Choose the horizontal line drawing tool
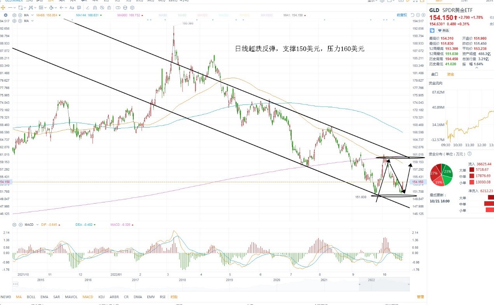 (x=10, y=8)
